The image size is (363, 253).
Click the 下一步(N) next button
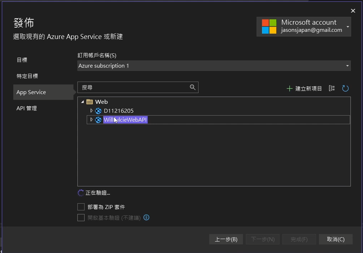[x=263, y=239]
